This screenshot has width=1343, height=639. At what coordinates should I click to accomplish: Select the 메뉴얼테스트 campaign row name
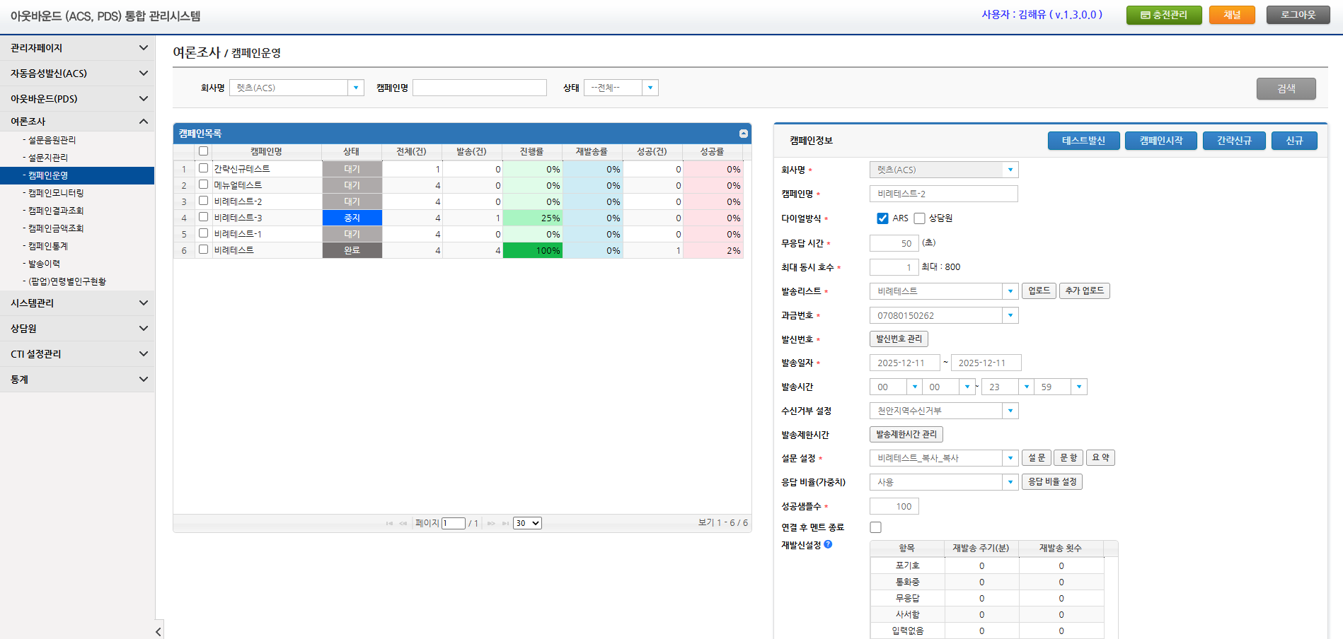point(238,185)
